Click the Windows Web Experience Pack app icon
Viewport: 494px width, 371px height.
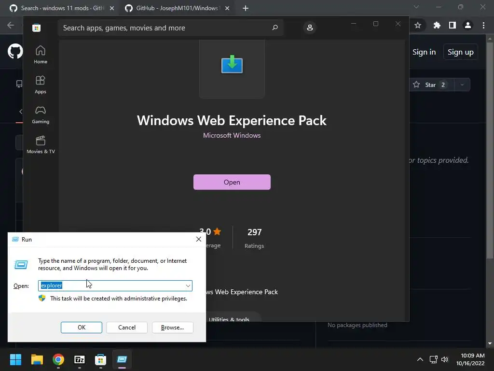coord(232,64)
